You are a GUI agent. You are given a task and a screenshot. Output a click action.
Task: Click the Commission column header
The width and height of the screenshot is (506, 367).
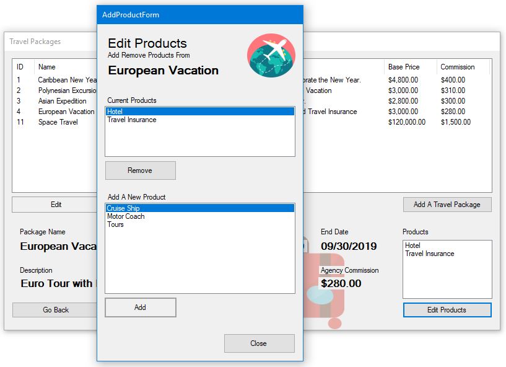coord(457,67)
